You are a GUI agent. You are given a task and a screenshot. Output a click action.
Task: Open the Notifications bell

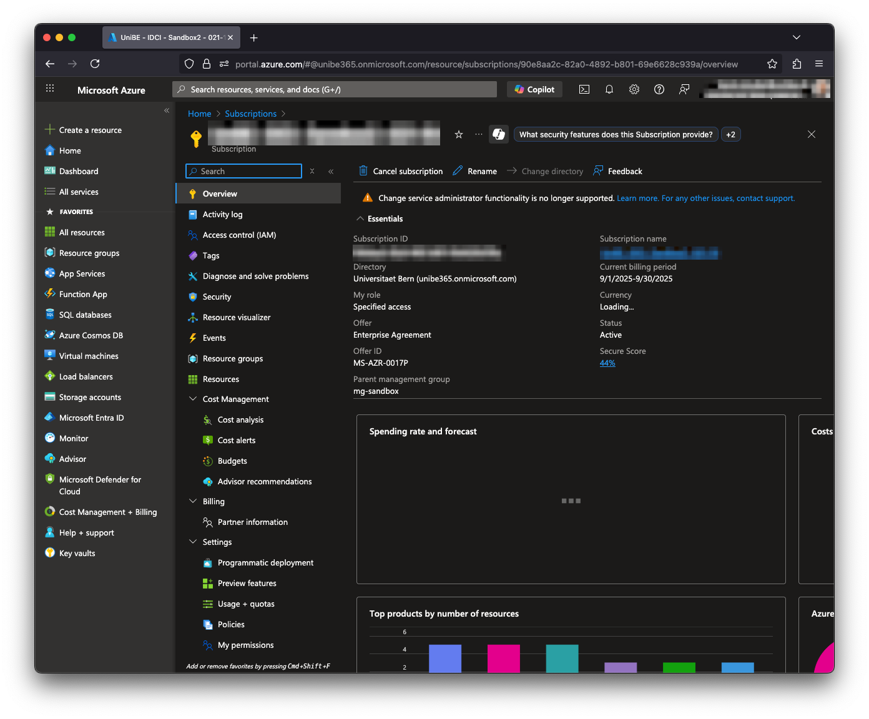point(609,89)
